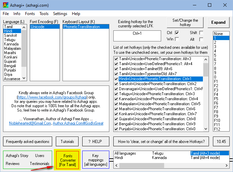
Task: Click right arrow of key mappings scrollbar
Action: click(226, 165)
